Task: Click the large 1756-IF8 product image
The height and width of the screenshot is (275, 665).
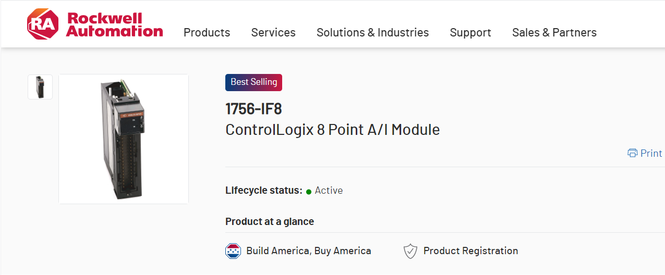Action: tap(124, 139)
